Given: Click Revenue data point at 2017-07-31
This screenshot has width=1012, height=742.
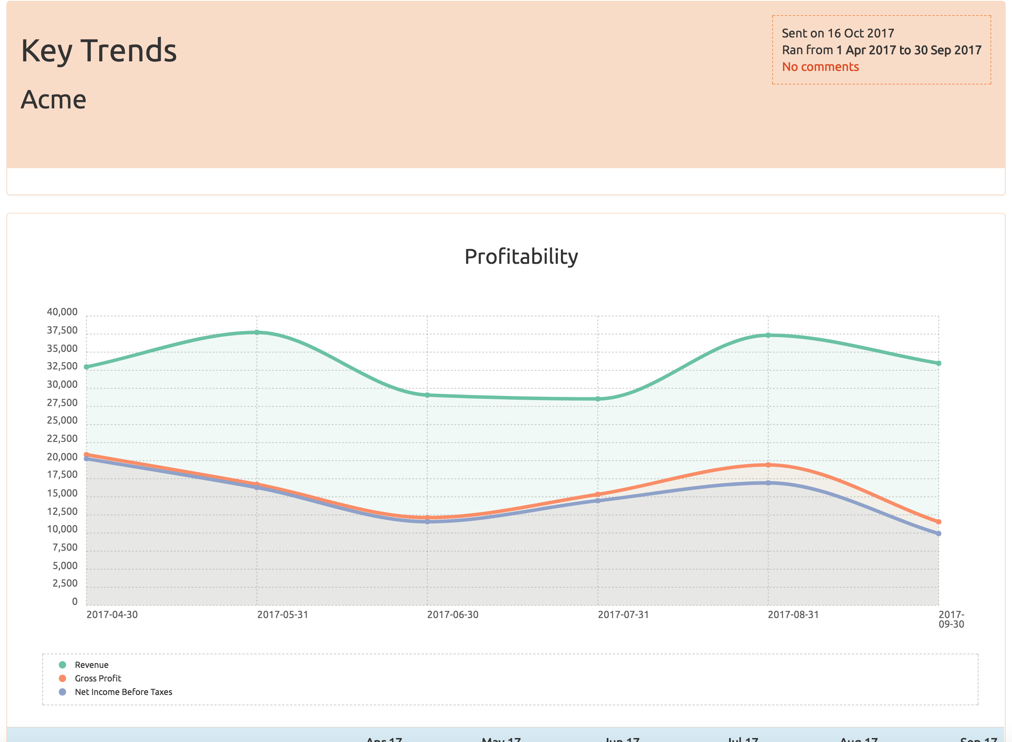Looking at the screenshot, I should coord(598,399).
